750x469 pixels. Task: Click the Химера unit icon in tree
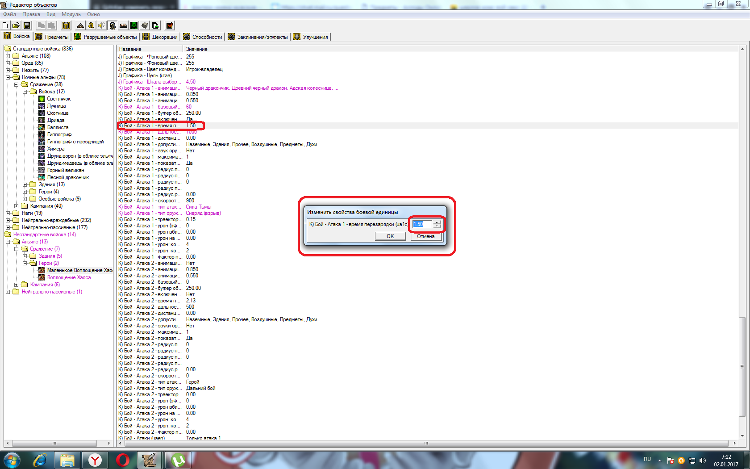tap(42, 149)
